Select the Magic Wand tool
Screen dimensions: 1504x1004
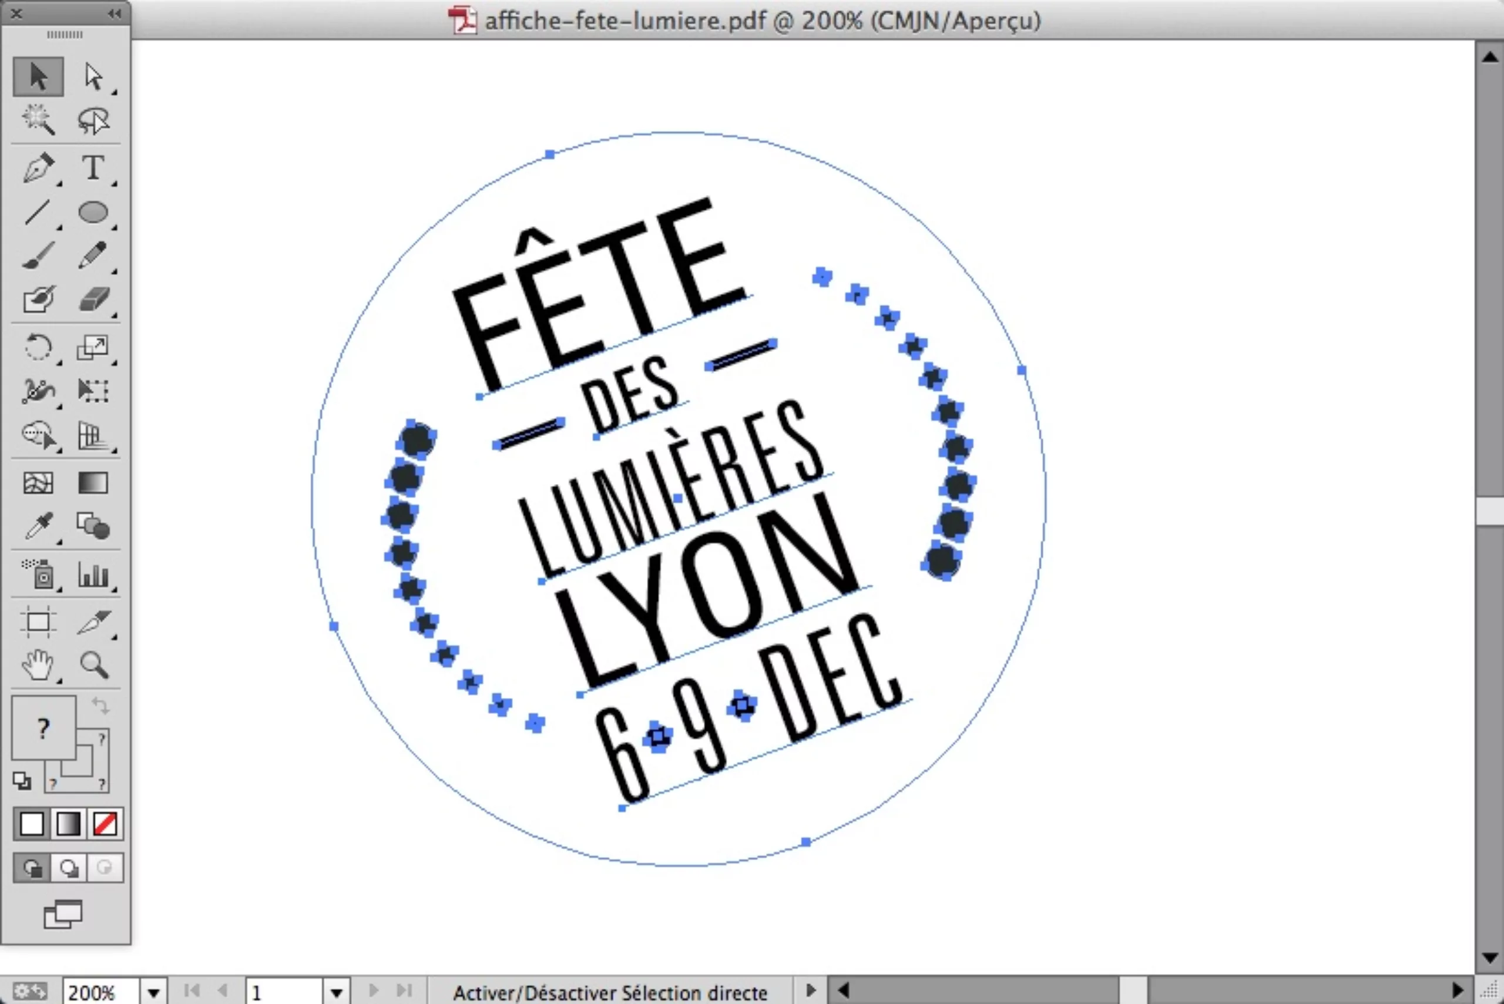[38, 120]
